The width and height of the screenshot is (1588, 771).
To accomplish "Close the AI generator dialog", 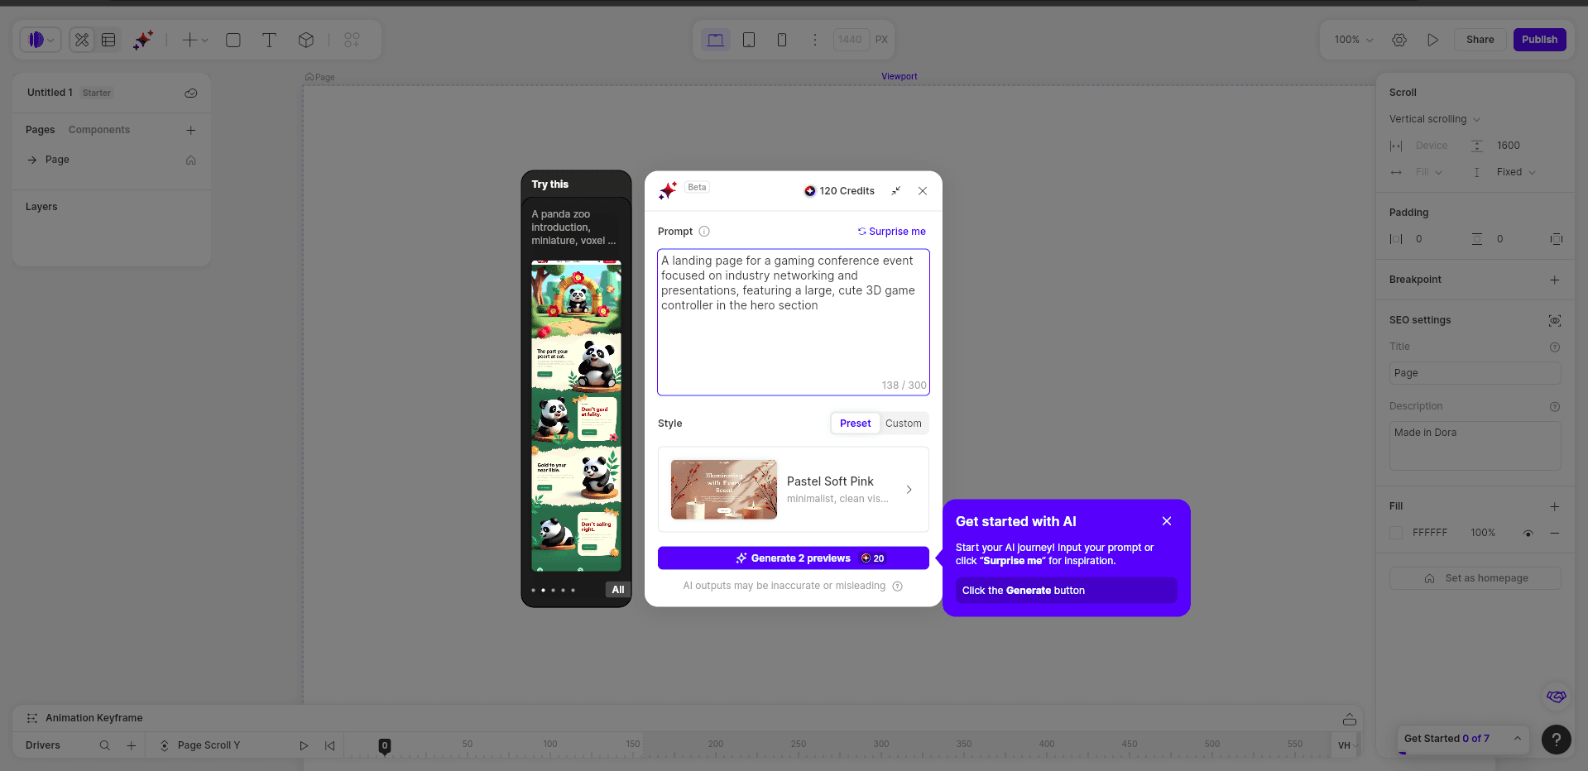I will pyautogui.click(x=923, y=191).
